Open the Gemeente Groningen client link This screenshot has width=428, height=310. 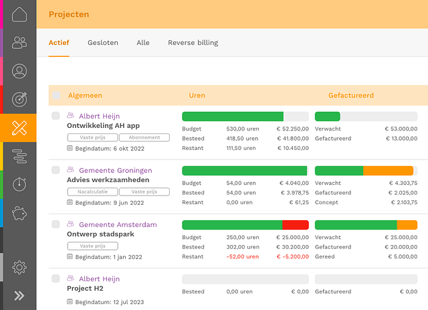click(x=116, y=170)
